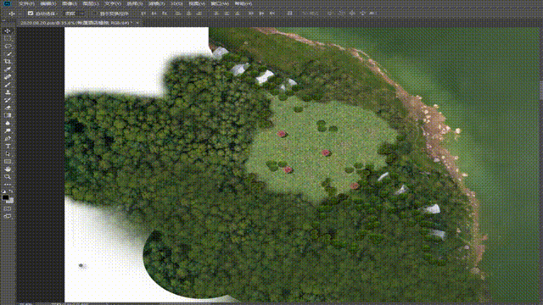The image size is (543, 305).
Task: Select the Brush tool
Action: (x=8, y=85)
